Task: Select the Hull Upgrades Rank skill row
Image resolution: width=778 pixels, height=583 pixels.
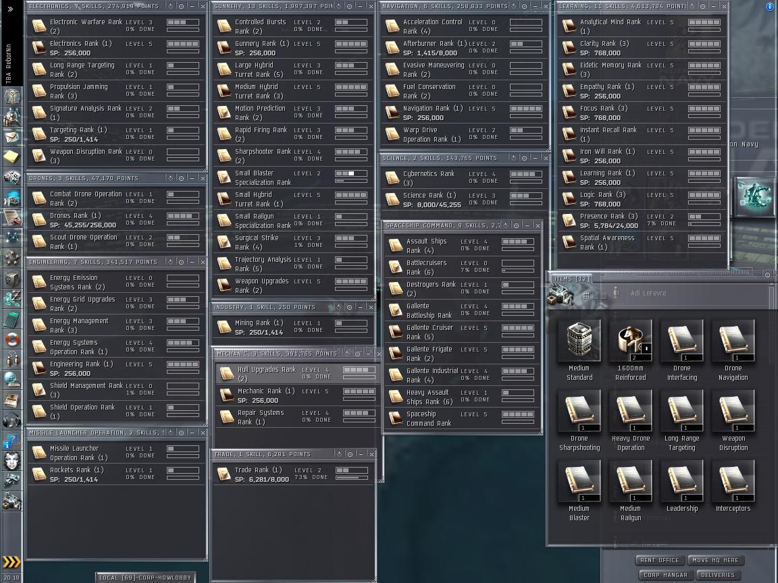Action: [296, 374]
